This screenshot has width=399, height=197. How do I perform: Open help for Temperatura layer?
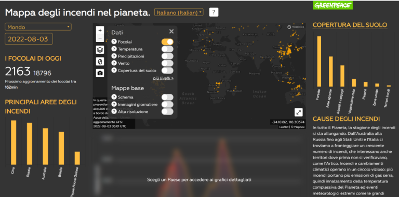114,49
